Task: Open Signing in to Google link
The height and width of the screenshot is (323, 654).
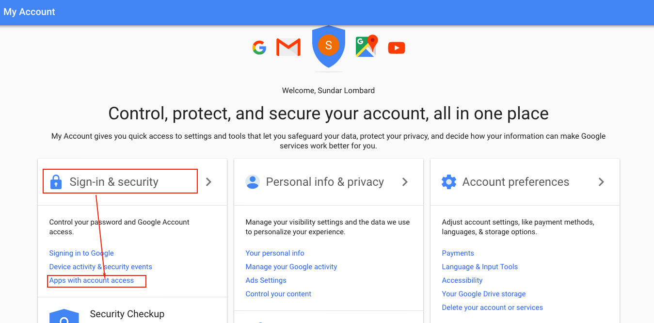Action: [81, 253]
